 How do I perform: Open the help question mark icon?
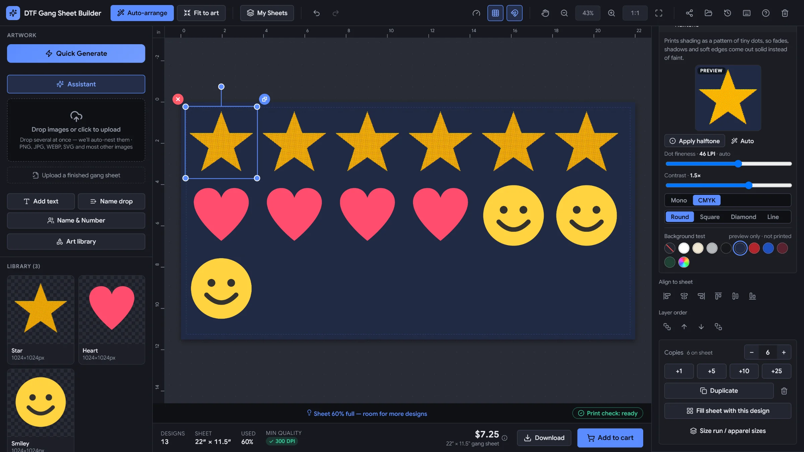coord(765,13)
